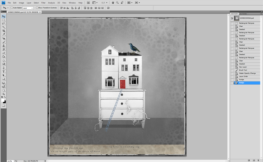This screenshot has height=162, width=263.
Task: Pick the Crop tool from the toolbox
Action: (x=4, y=31)
